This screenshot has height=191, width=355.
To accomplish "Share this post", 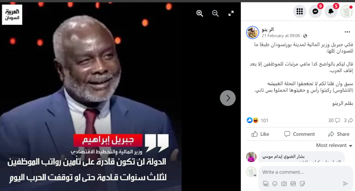I will click(339, 134).
